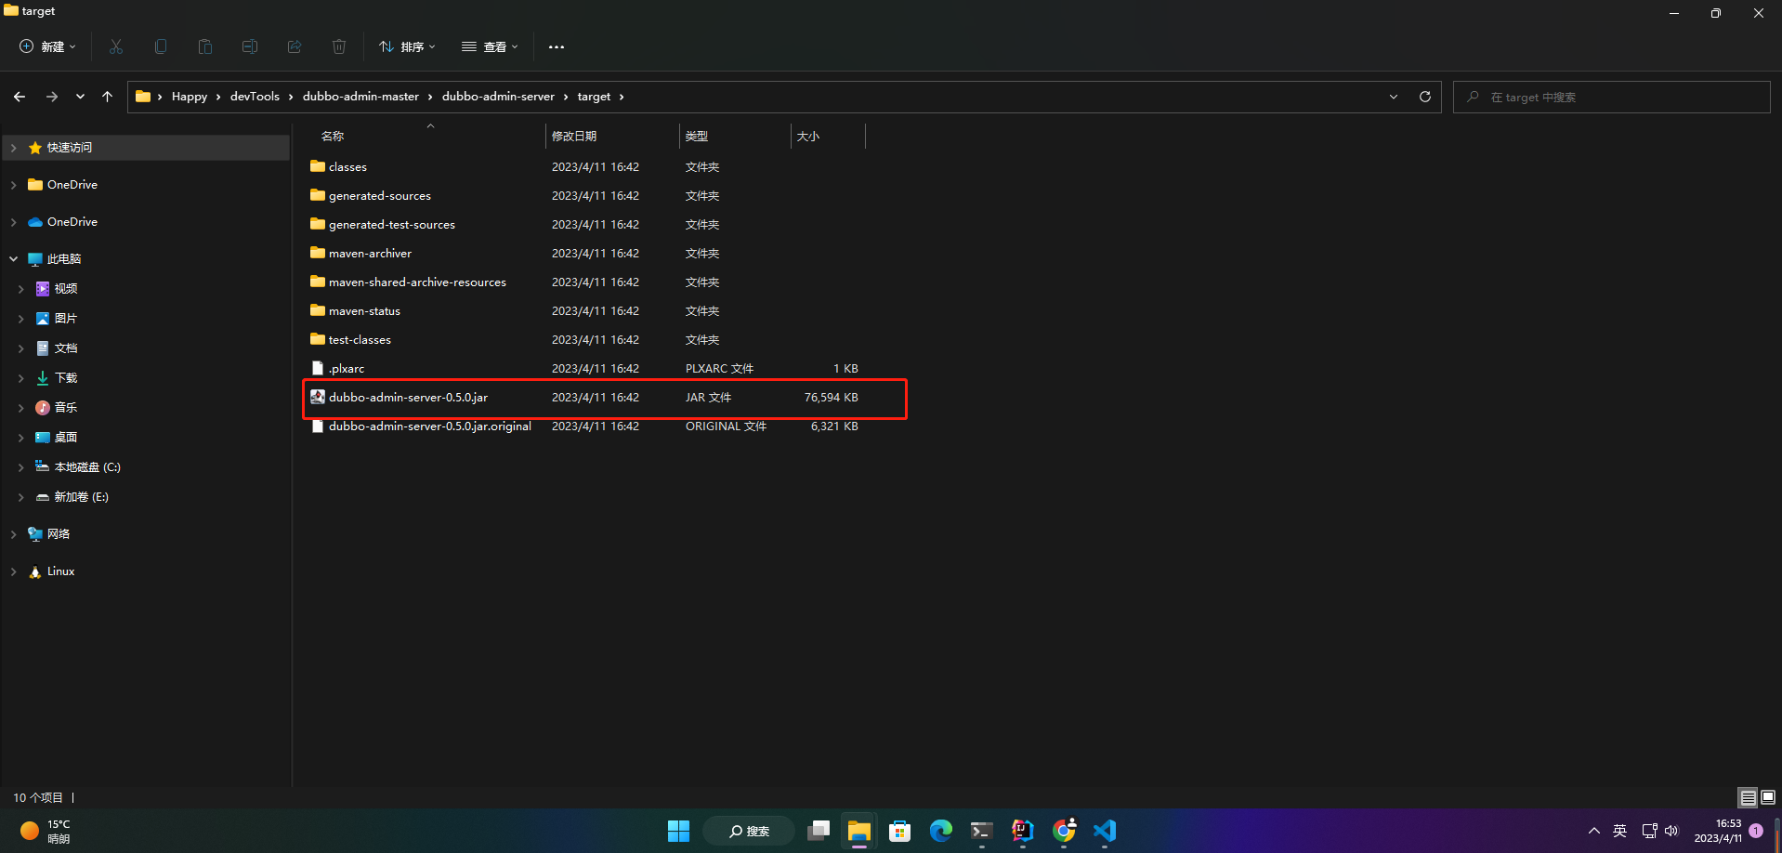Open the clock and date flyout
Image resolution: width=1782 pixels, height=853 pixels.
point(1718,831)
